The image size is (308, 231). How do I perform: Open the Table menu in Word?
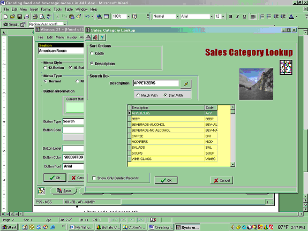point(69,9)
